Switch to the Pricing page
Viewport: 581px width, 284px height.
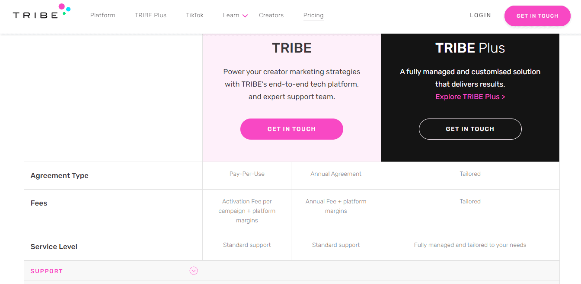(313, 15)
